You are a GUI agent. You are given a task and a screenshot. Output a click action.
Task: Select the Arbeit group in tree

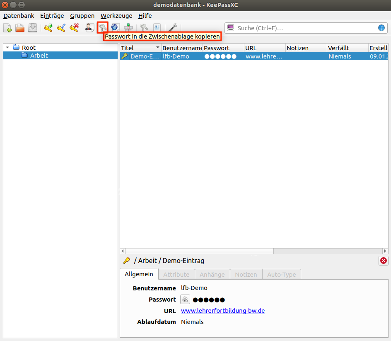(39, 56)
